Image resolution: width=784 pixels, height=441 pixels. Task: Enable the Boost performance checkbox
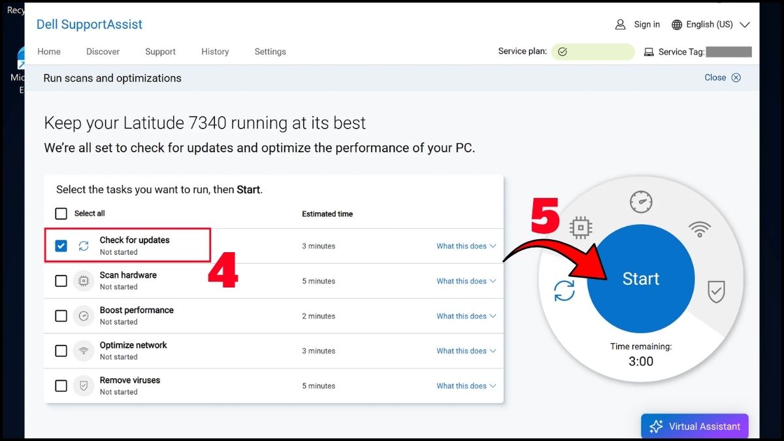coord(61,316)
